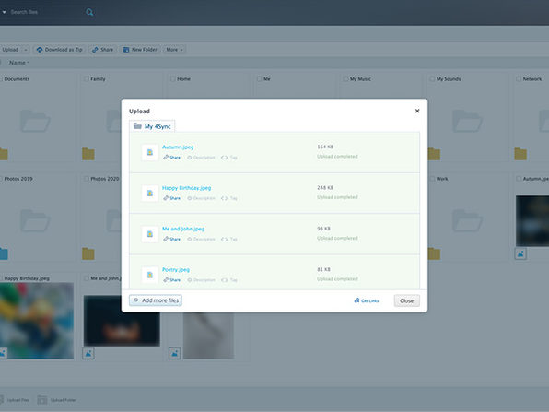Viewport: 549px width, 412px height.
Task: Click the small folder badge under Family
Action: [88, 154]
